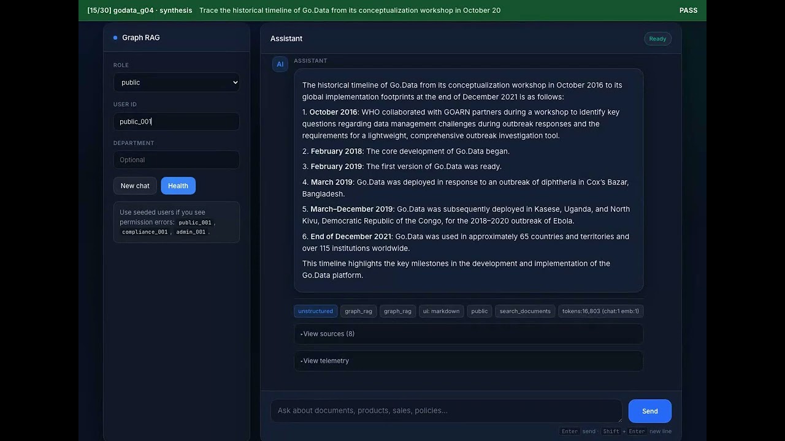Click the public_001 seeded user code
The width and height of the screenshot is (785, 441).
pos(195,223)
